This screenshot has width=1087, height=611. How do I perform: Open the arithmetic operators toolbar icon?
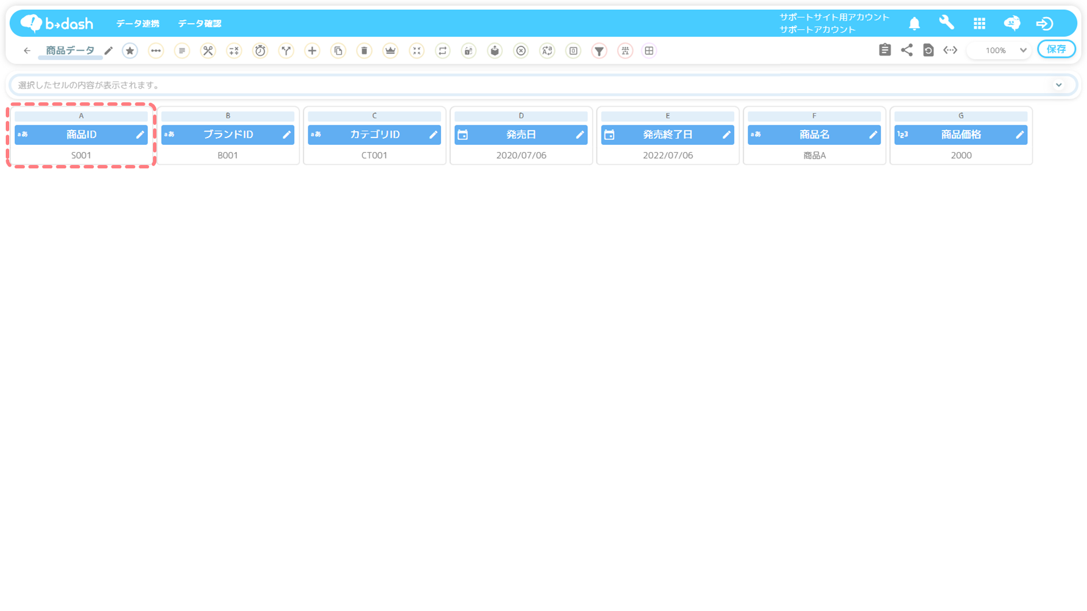click(x=234, y=51)
